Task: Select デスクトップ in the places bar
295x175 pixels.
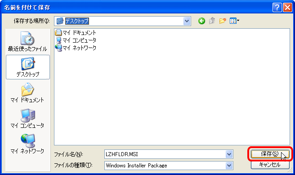Action: (28, 67)
